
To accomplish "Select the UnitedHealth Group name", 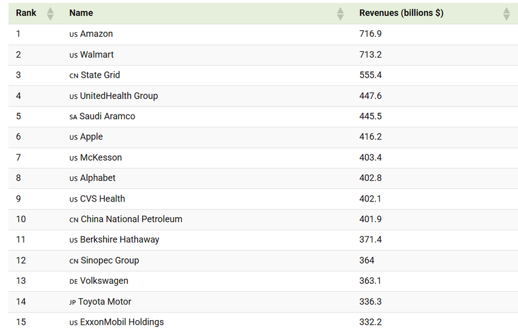I will coord(119,96).
